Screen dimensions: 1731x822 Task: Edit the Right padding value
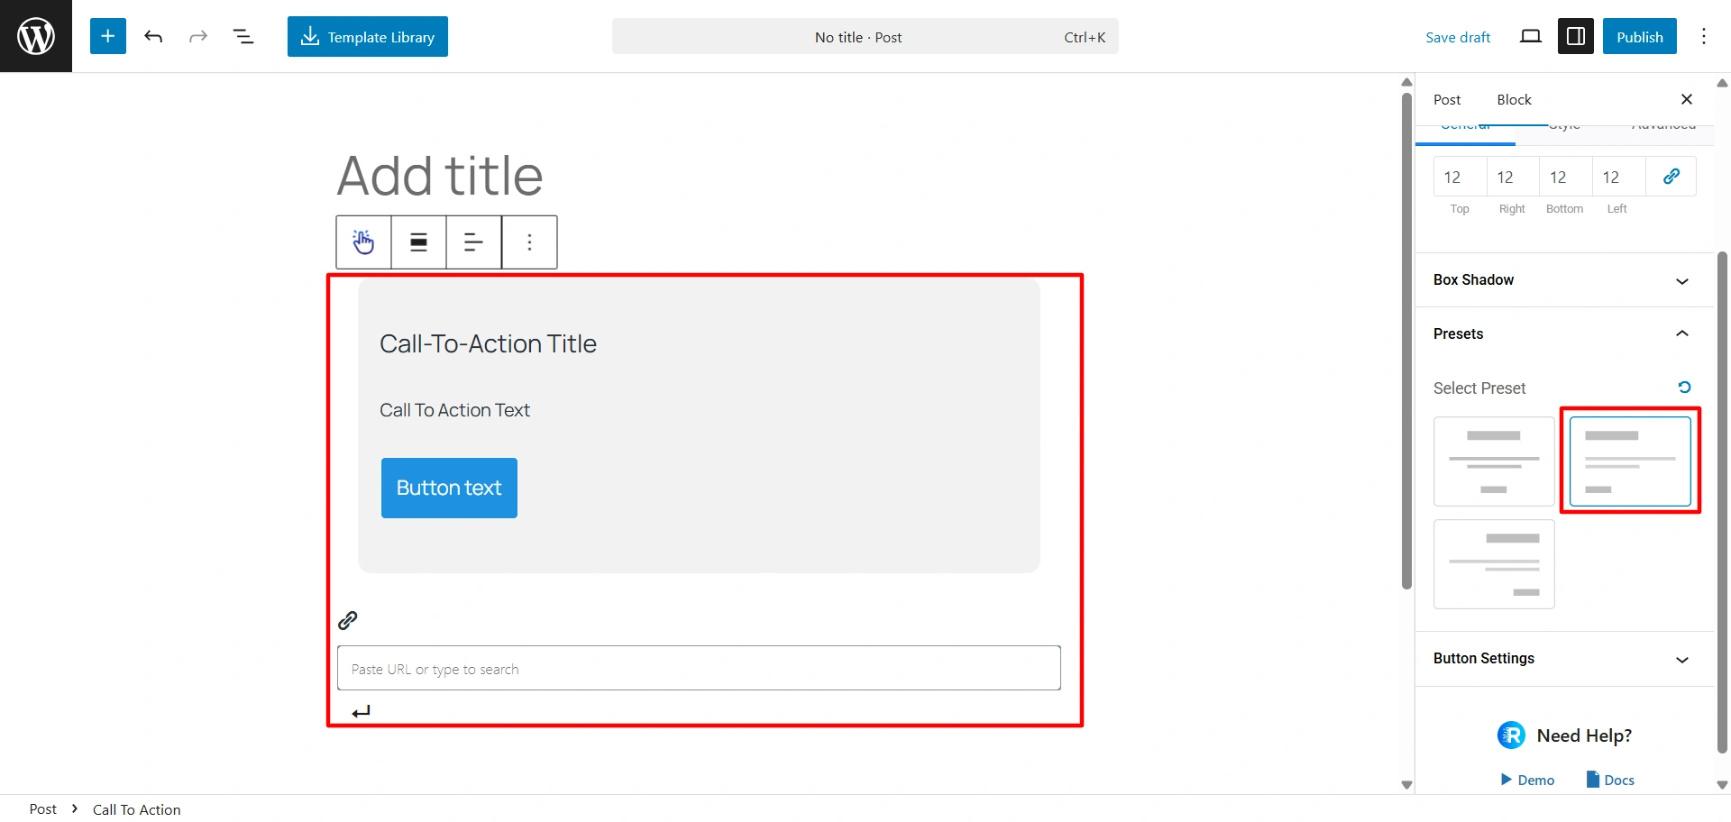coord(1513,177)
